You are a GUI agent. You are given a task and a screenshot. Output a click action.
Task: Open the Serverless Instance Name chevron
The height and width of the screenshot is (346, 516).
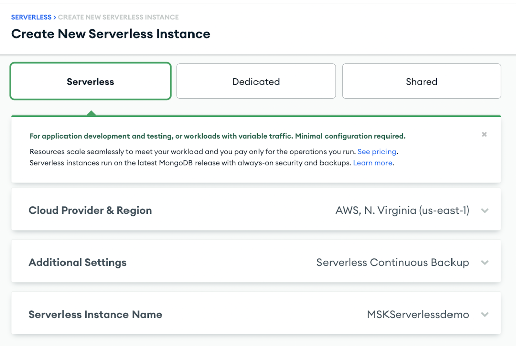tap(485, 314)
